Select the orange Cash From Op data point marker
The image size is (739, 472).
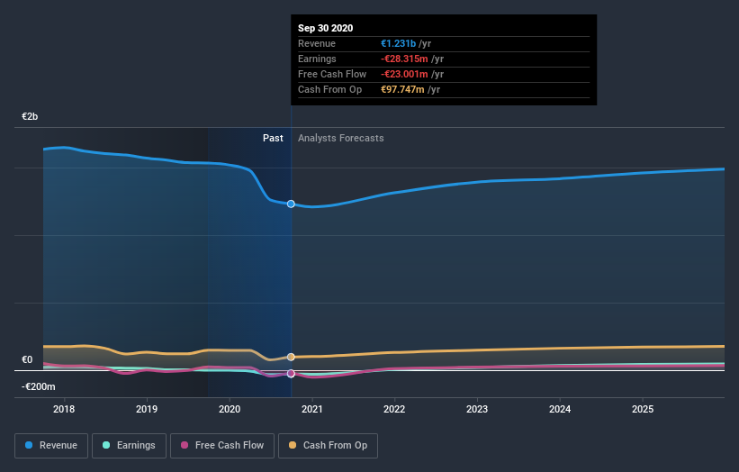coord(291,357)
